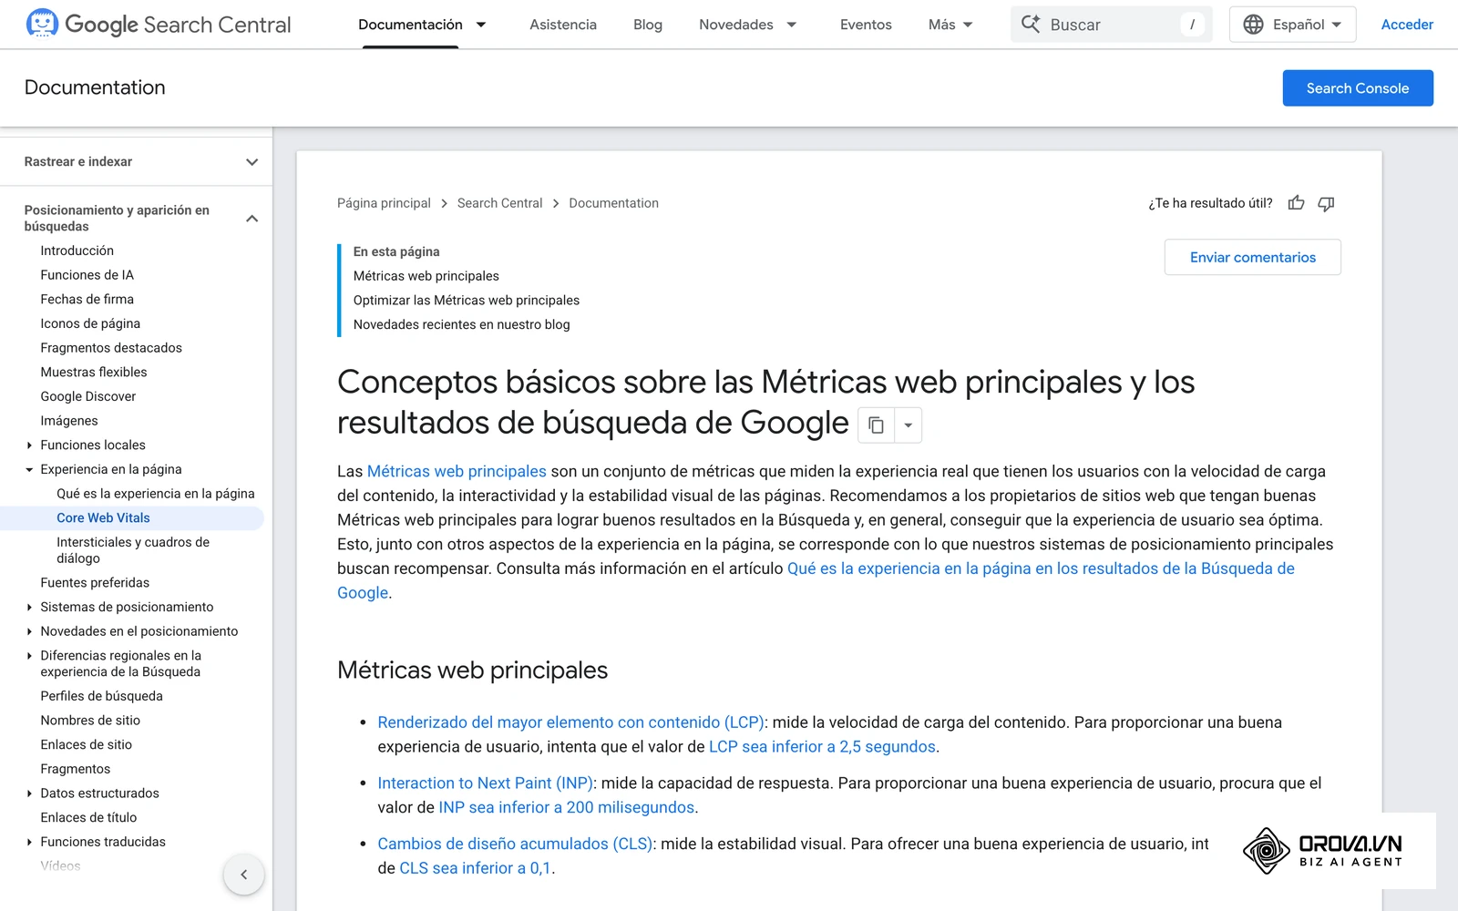Open Funciones de IA sidebar item
This screenshot has width=1458, height=911.
(87, 275)
